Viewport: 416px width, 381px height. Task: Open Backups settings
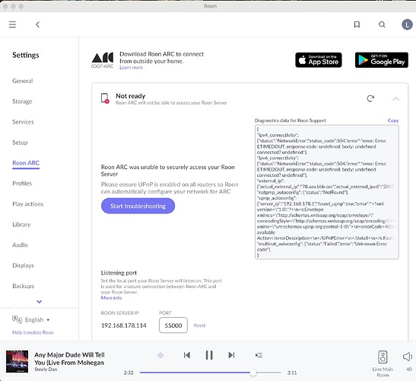point(24,286)
